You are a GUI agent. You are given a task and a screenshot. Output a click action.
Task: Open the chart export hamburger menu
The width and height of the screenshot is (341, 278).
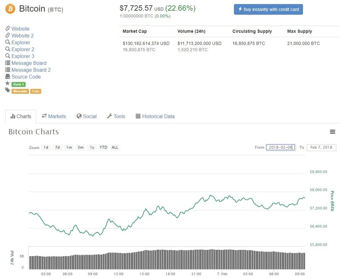tap(333, 132)
